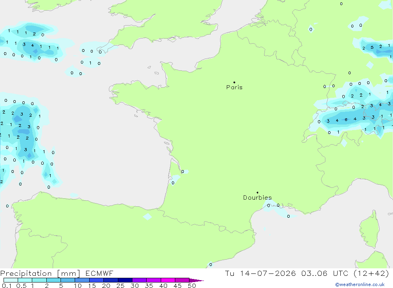The image size is (393, 288).
Task: Pick the 45–50 mm legend swatch
Action: coord(182,280)
